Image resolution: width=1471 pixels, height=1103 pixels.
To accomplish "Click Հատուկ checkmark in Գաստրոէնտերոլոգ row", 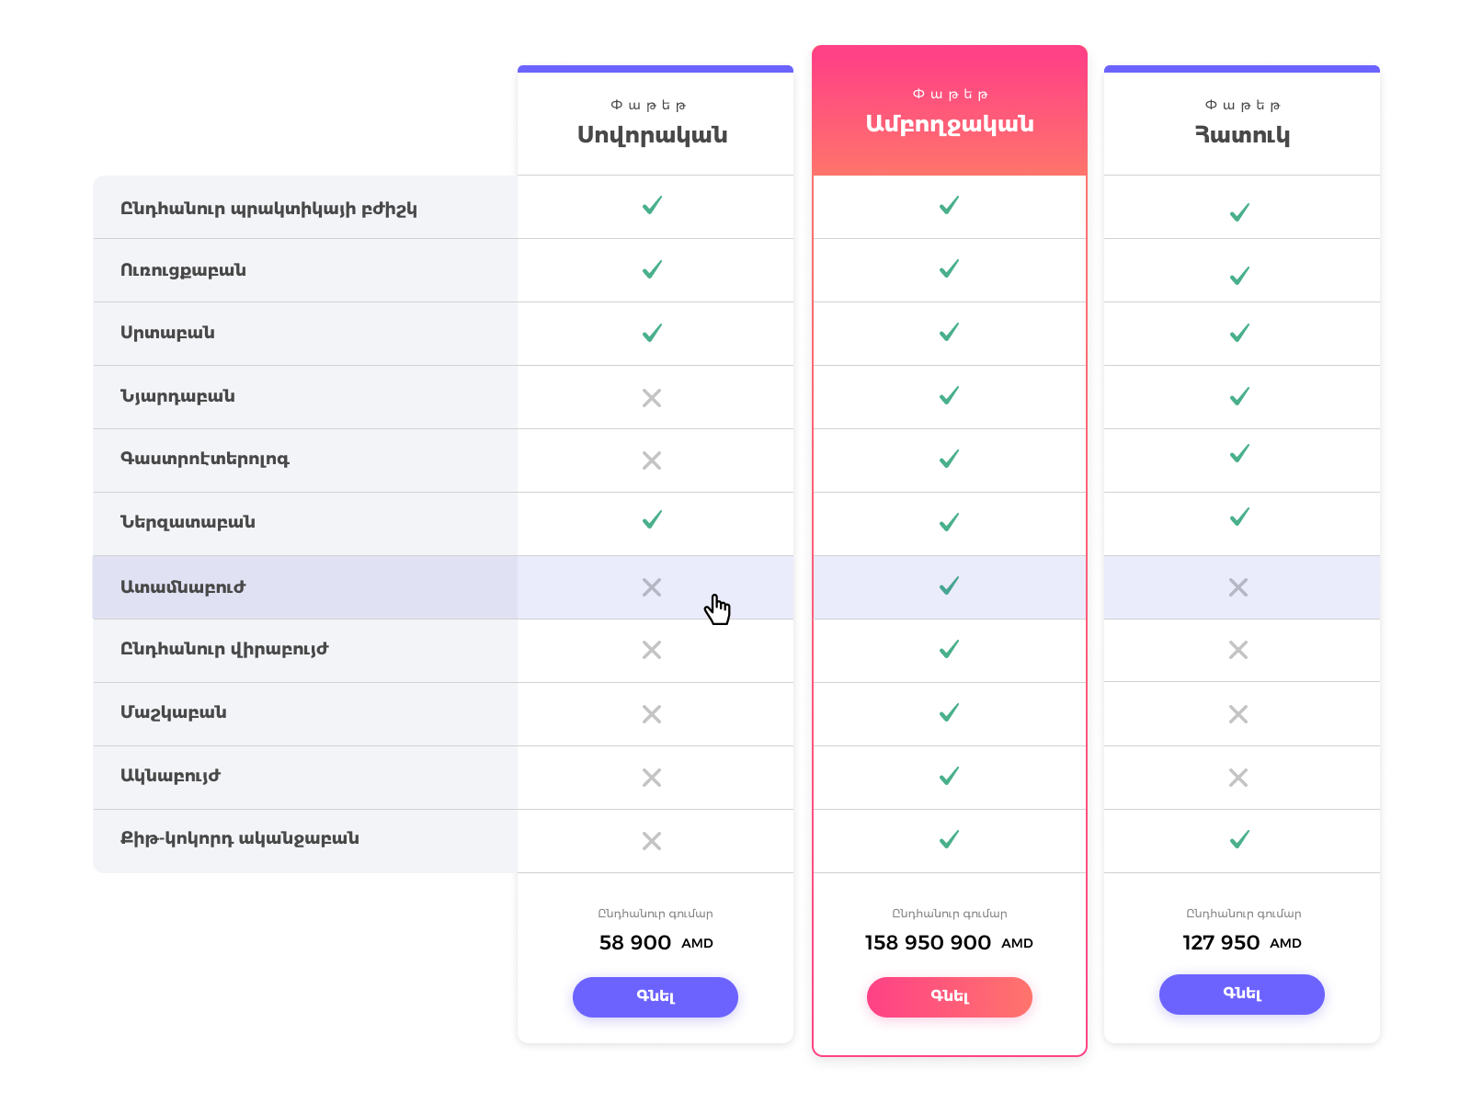I will 1239,453.
